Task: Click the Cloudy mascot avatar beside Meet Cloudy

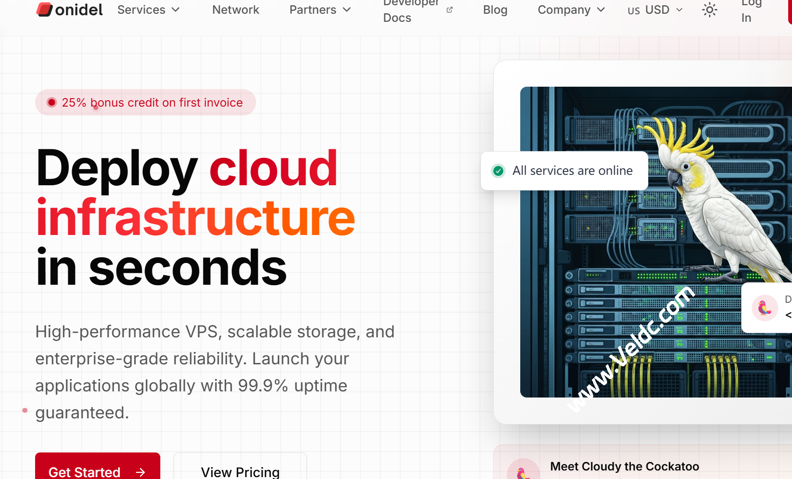Action: pyautogui.click(x=523, y=471)
